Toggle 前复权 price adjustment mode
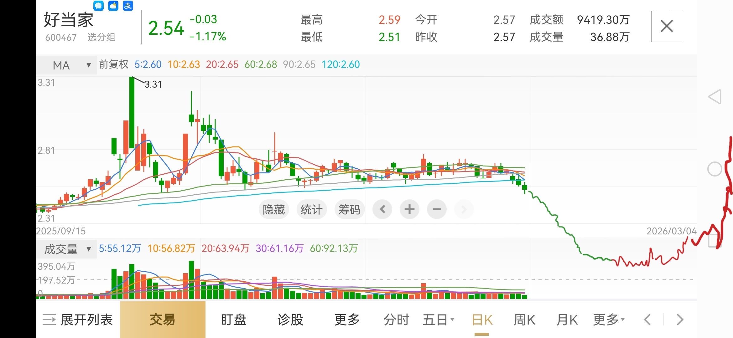733x338 pixels. [x=113, y=64]
